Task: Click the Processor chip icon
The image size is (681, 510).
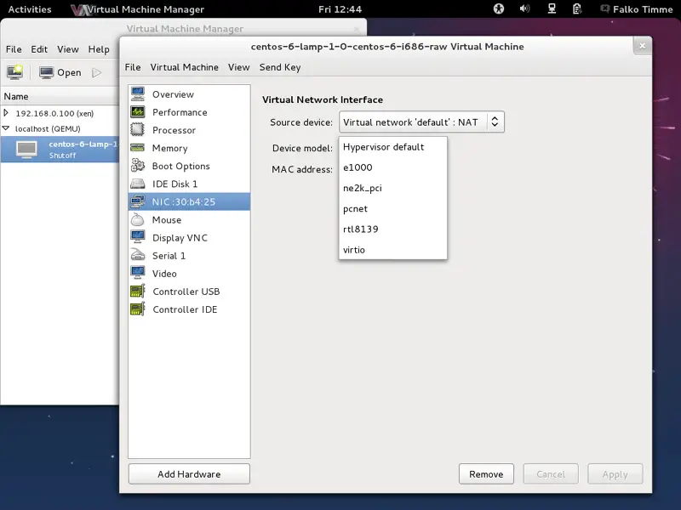Action: 138,130
